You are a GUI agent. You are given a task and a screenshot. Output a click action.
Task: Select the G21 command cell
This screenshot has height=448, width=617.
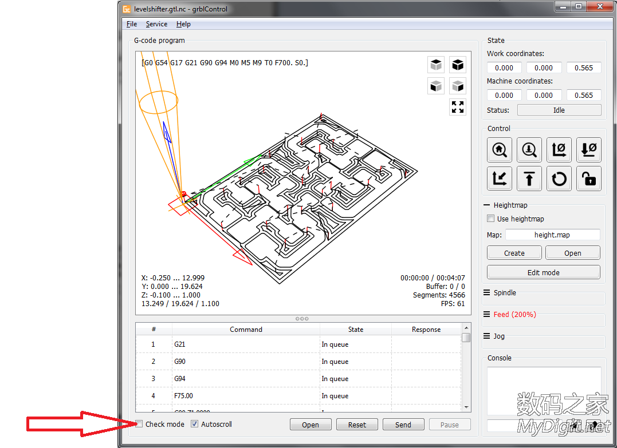pos(246,344)
